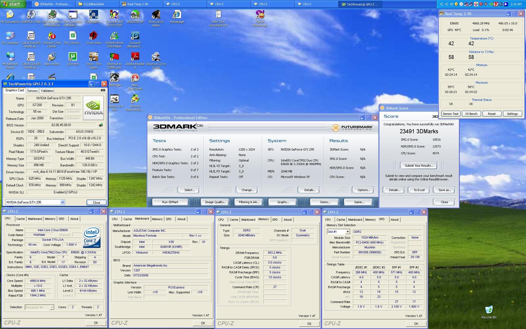
Task: Click XS Bench button in Real Temp
Action: [471, 114]
